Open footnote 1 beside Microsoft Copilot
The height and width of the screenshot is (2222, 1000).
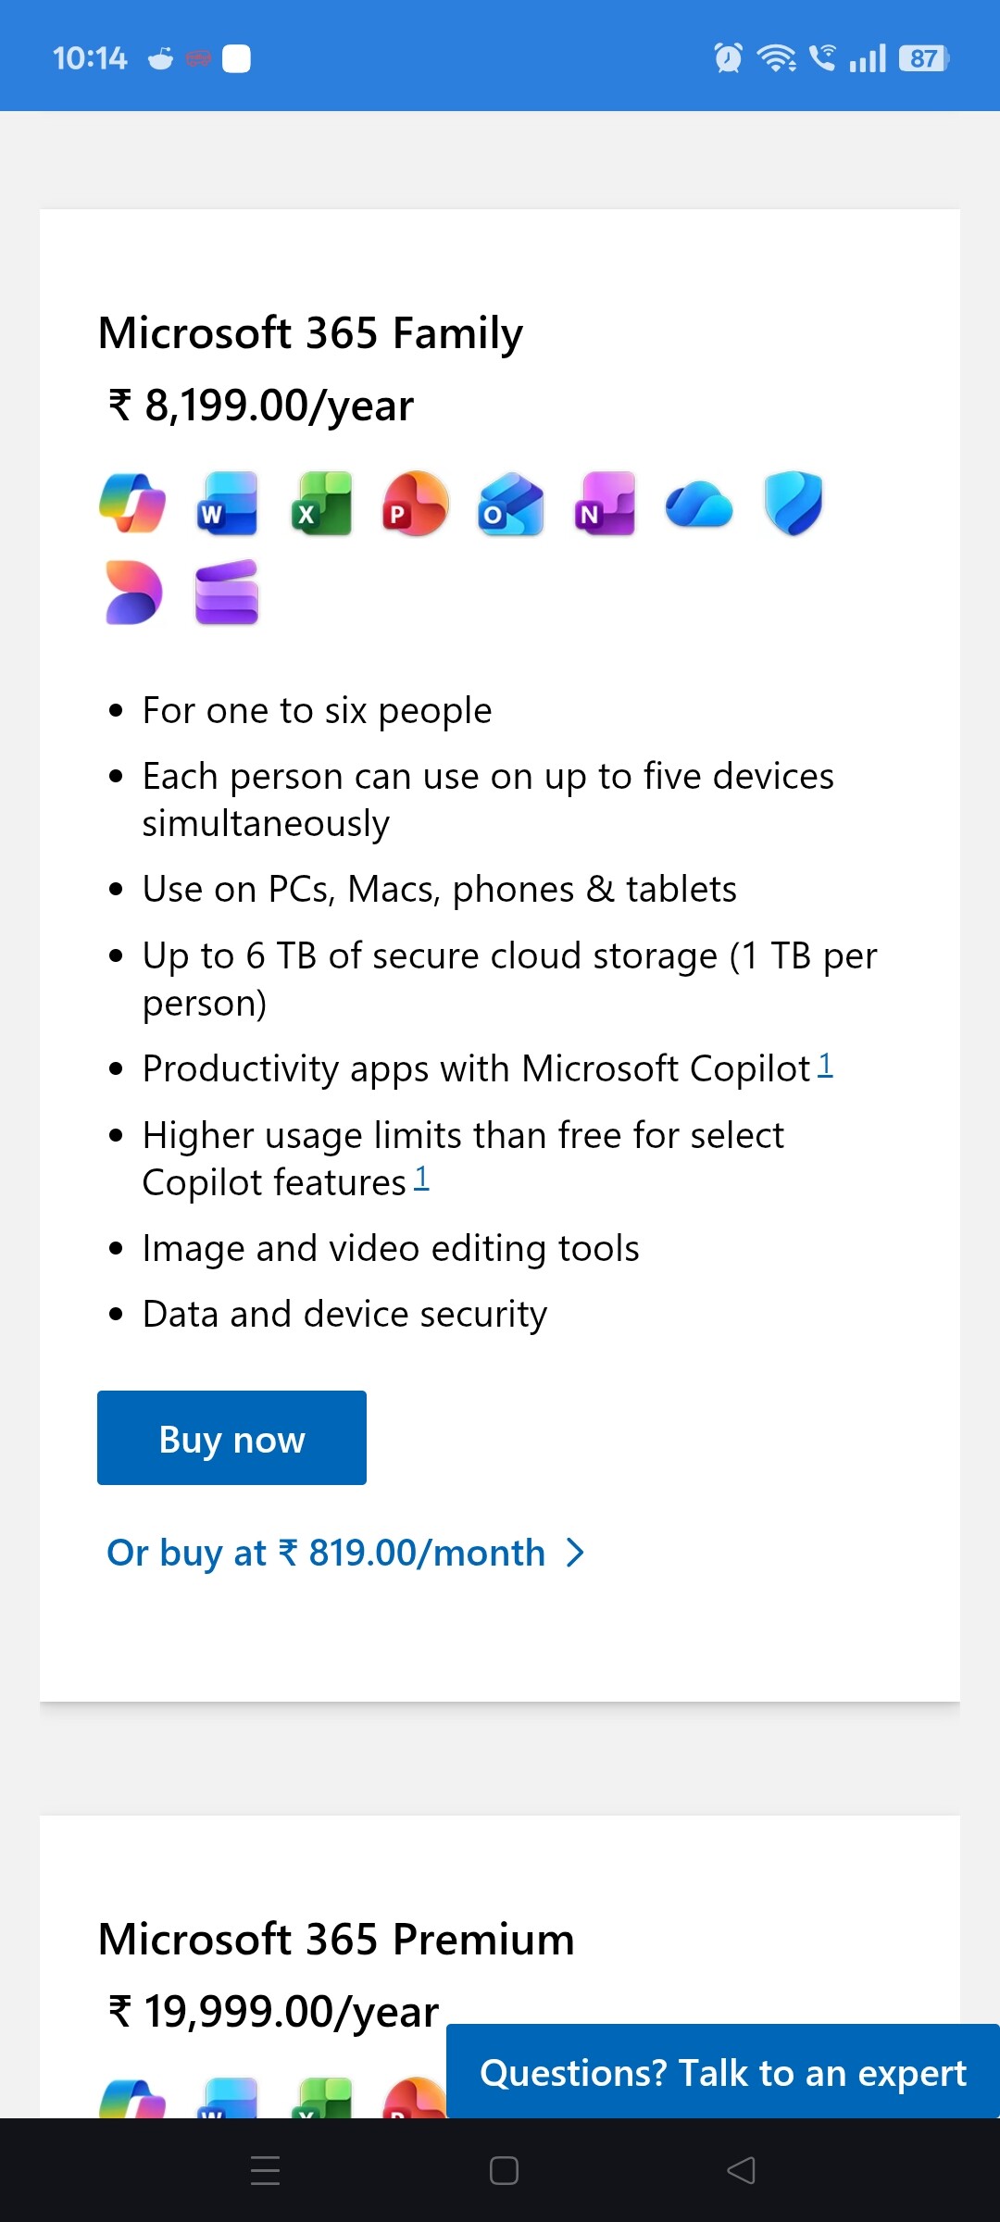(x=825, y=1065)
